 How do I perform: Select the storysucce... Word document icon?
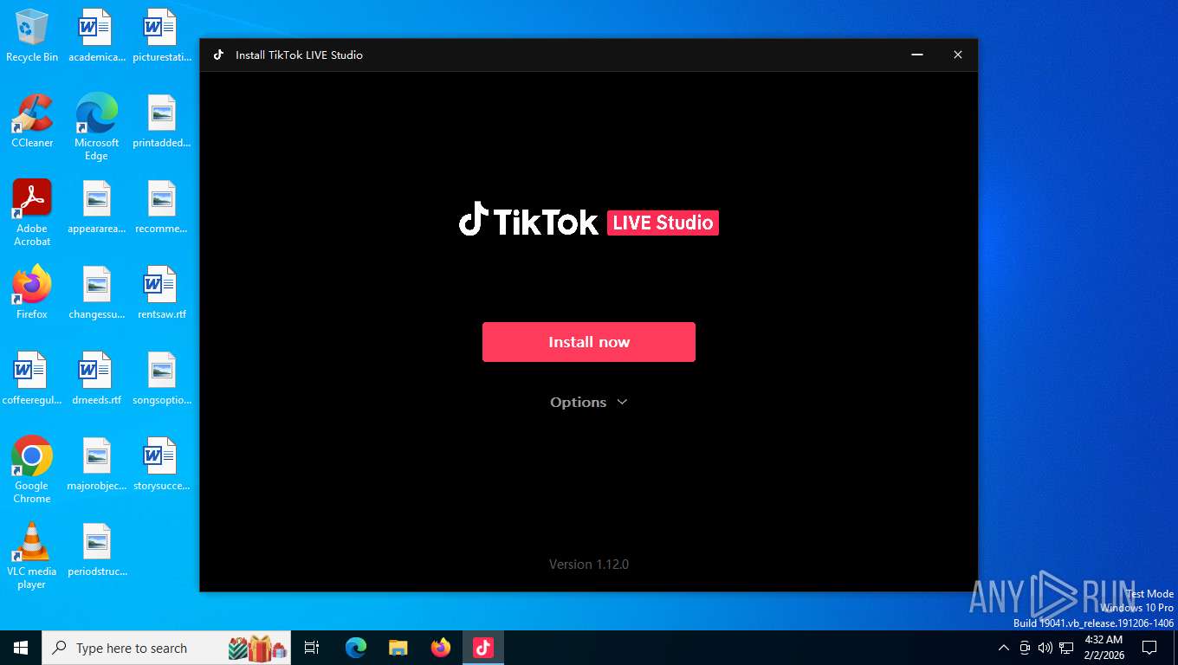[x=161, y=464]
